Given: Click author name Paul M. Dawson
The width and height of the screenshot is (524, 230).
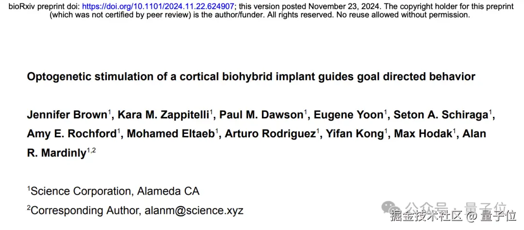Looking at the screenshot, I should (x=262, y=115).
